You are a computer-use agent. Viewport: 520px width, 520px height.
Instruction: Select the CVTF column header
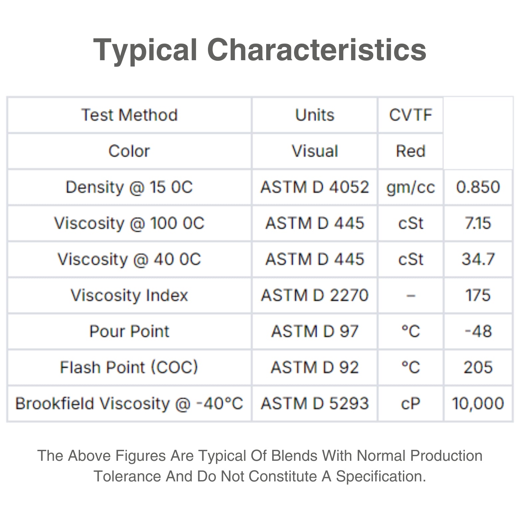pos(411,115)
